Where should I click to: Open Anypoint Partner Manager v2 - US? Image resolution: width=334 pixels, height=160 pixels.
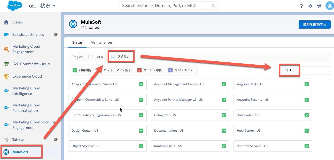click(190, 100)
